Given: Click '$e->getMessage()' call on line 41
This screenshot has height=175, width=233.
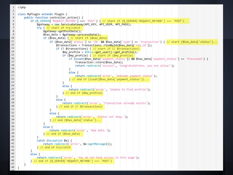Looking at the screenshot, I should click(97, 144).
